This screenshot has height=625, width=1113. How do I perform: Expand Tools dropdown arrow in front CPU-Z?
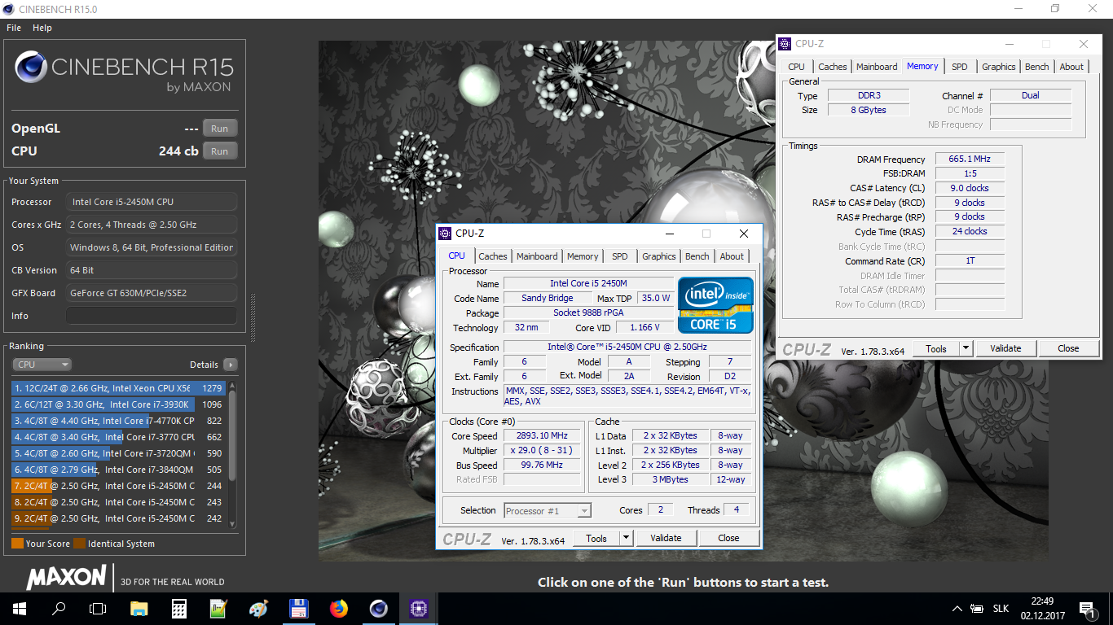626,538
